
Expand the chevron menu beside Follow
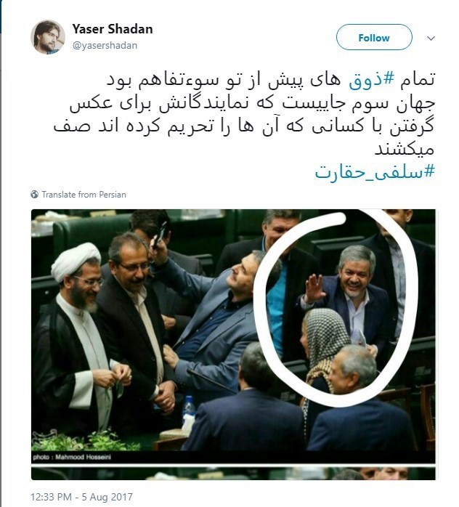431,38
